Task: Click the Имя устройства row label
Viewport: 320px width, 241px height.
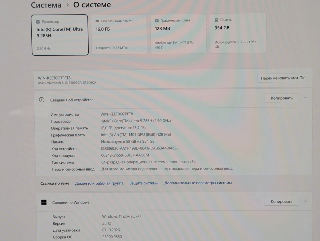Action: [x=65, y=114]
